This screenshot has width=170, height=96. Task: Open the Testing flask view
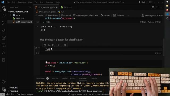[x=3, y=53]
